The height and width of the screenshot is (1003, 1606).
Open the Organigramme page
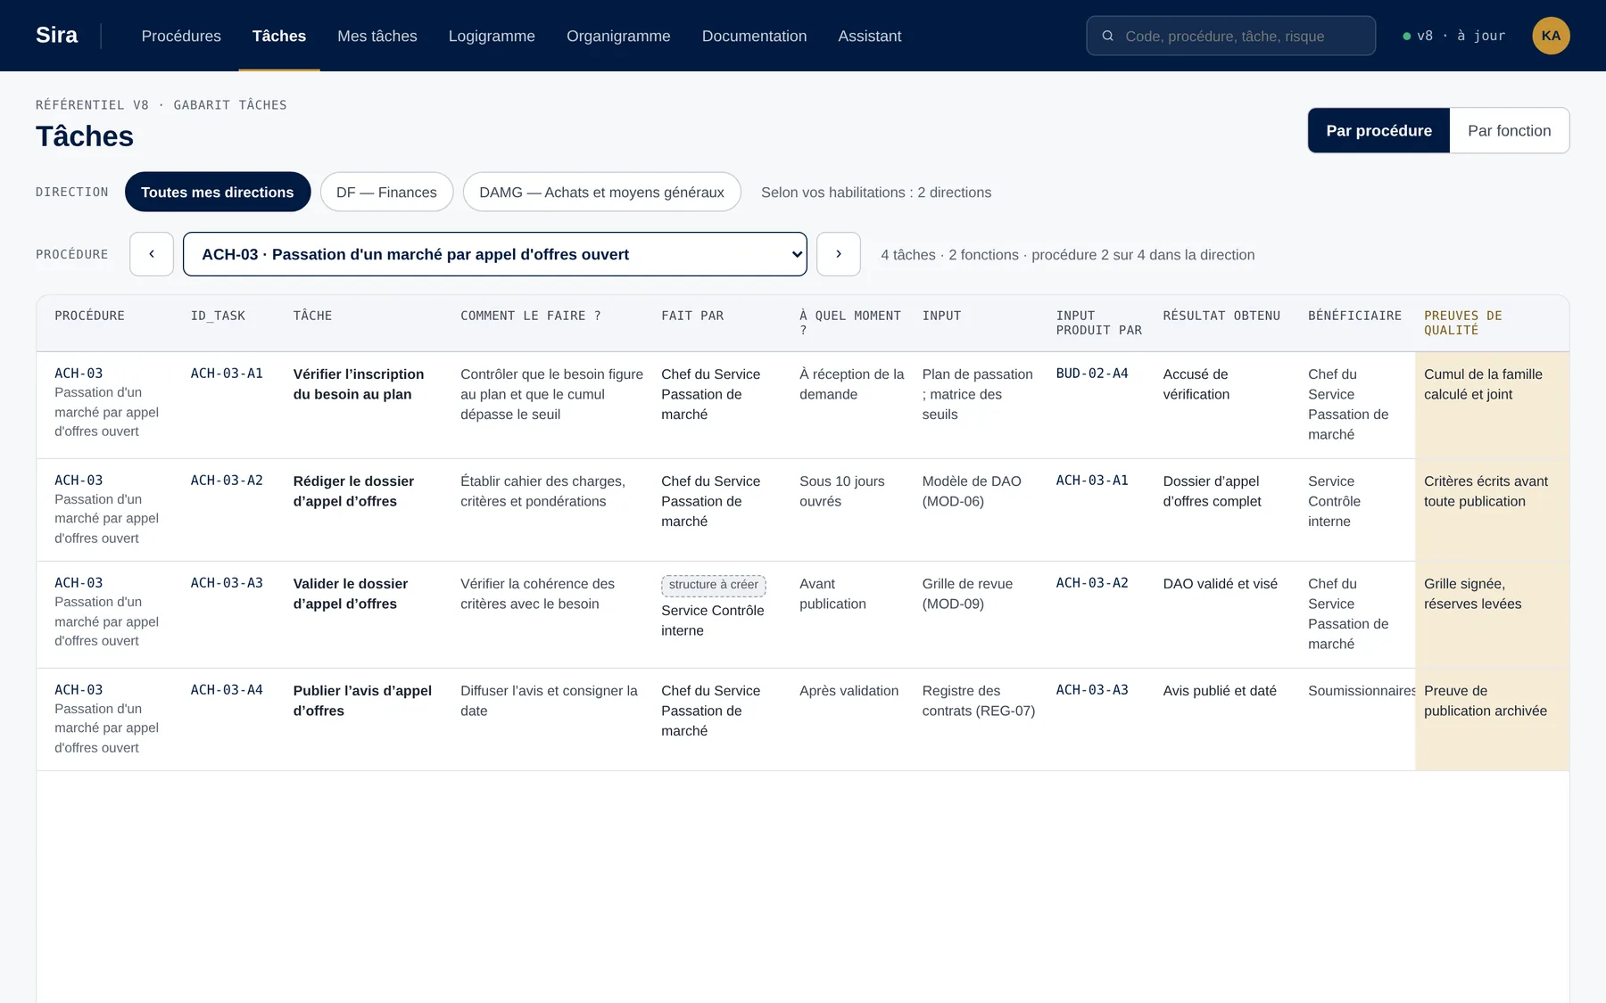coord(618,36)
